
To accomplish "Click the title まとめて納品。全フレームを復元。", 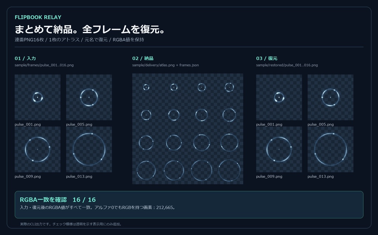I will click(90, 30).
